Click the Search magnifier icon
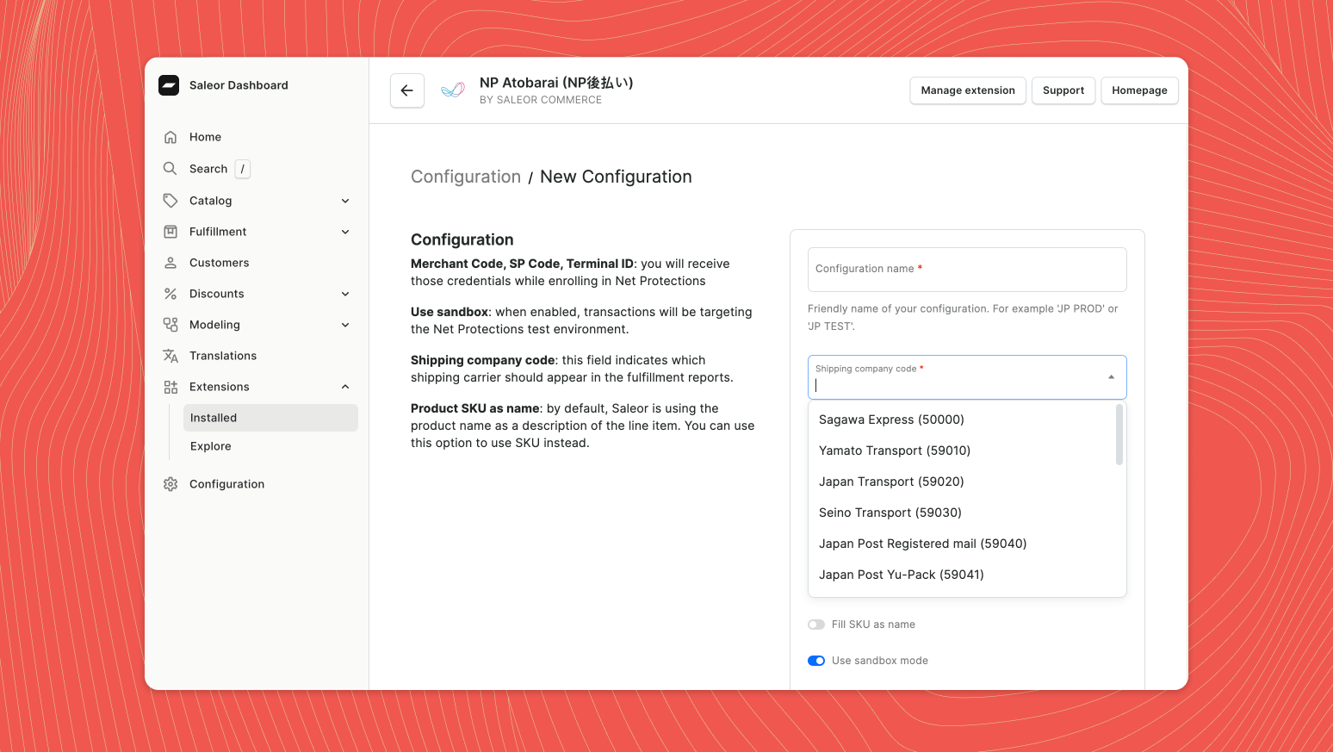Viewport: 1333px width, 752px height. click(170, 169)
